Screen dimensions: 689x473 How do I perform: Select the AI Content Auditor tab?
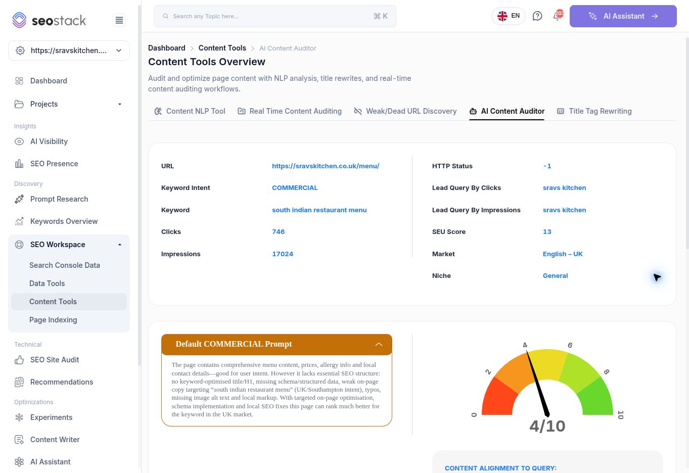click(x=507, y=111)
